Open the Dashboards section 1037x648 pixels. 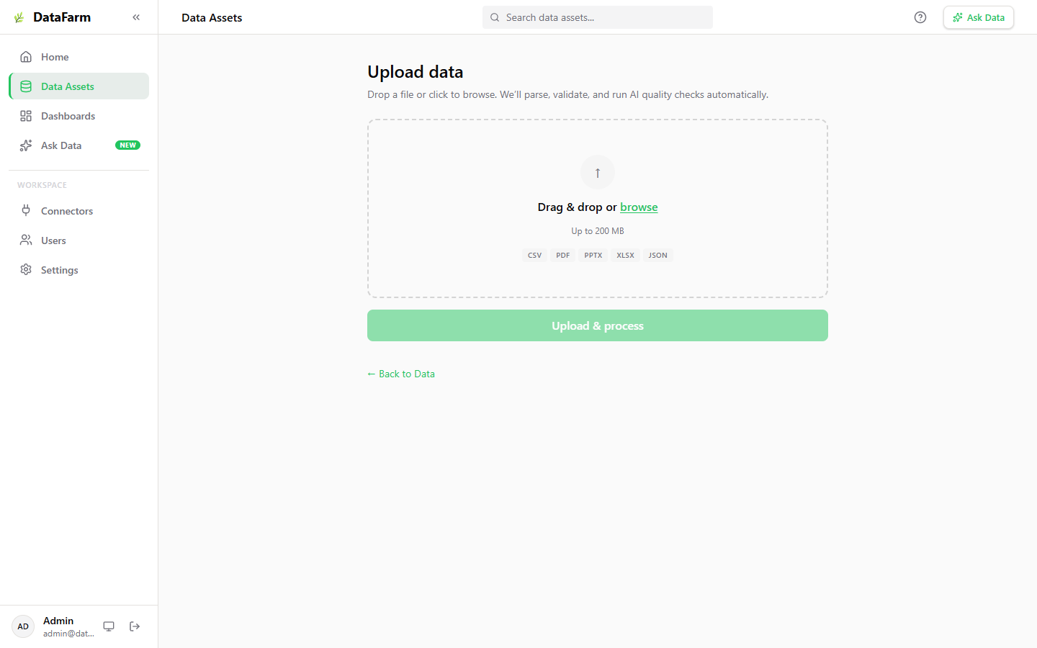(66, 115)
